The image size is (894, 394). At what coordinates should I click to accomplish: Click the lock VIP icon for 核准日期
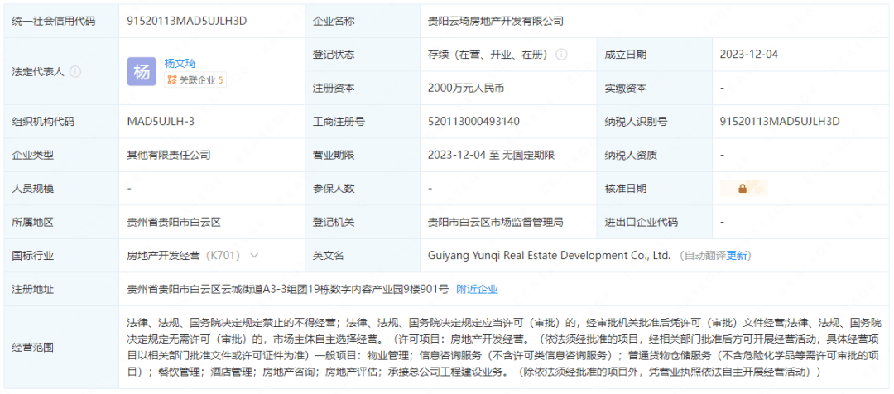click(x=743, y=189)
